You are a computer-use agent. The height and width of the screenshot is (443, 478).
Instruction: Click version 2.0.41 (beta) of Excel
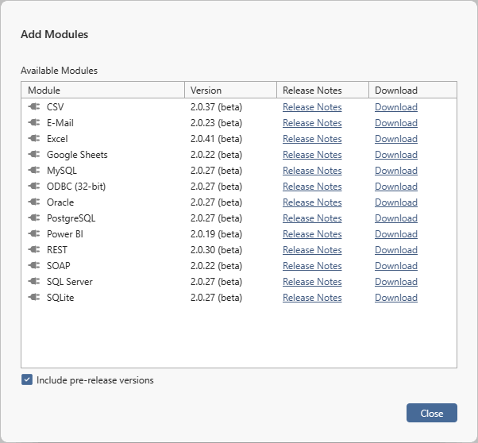click(216, 139)
